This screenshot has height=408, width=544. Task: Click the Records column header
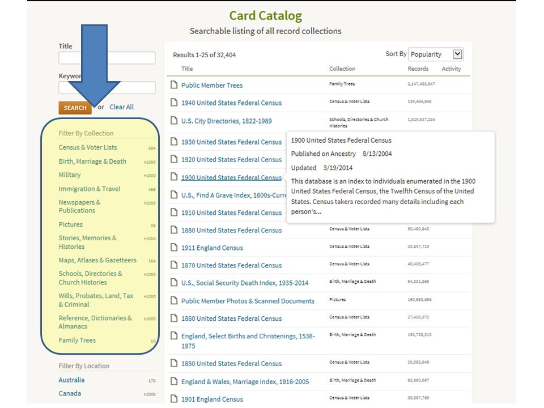coord(418,69)
